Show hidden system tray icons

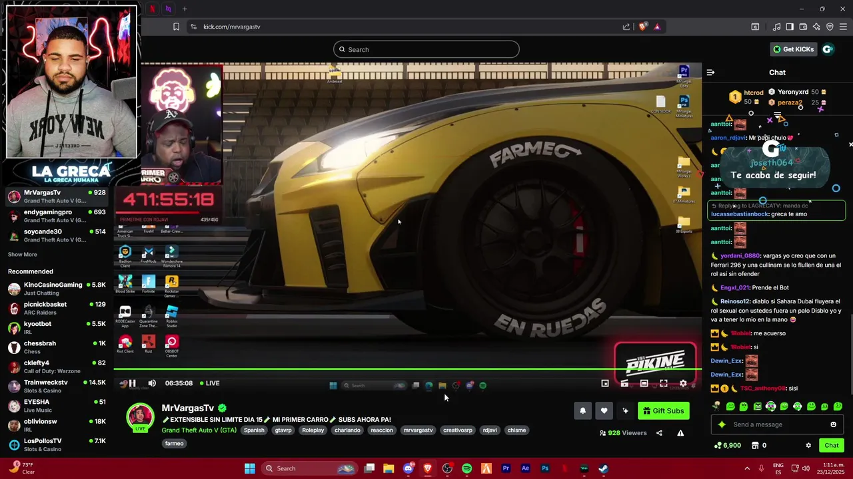click(x=747, y=468)
